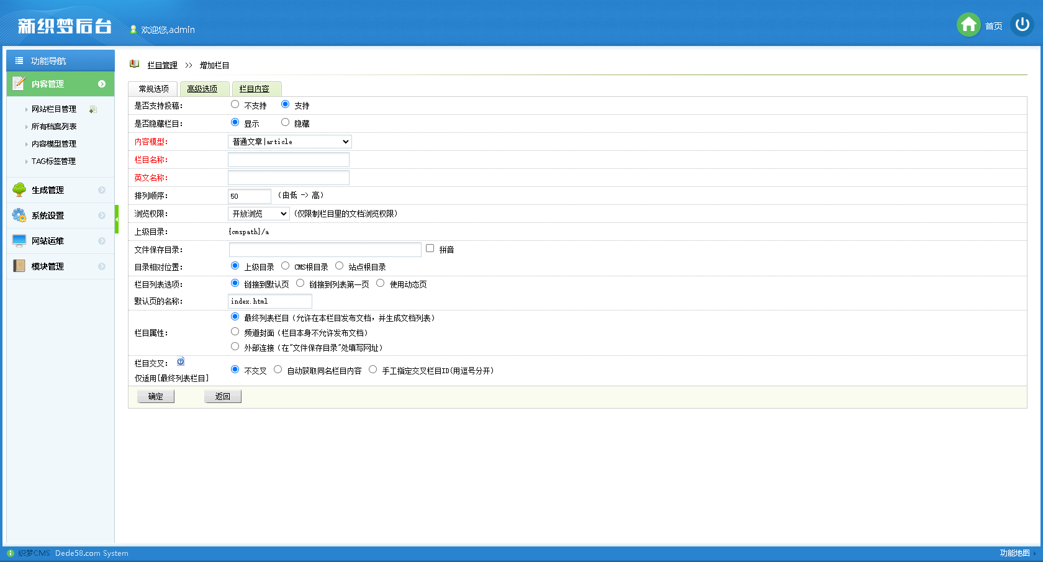Select 不交叉 radio option

tap(235, 369)
